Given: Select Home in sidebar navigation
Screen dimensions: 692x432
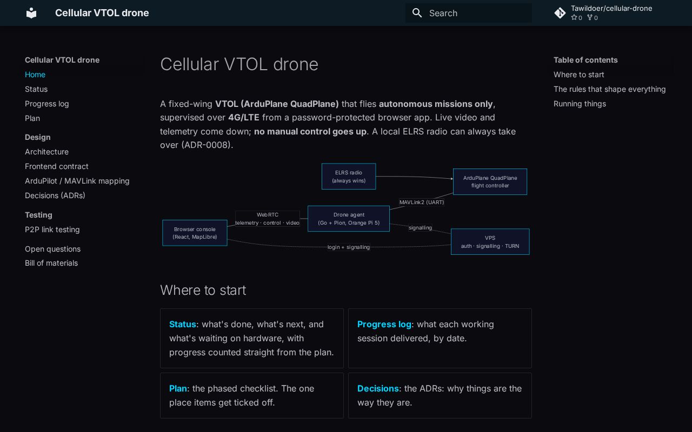Looking at the screenshot, I should pyautogui.click(x=35, y=75).
